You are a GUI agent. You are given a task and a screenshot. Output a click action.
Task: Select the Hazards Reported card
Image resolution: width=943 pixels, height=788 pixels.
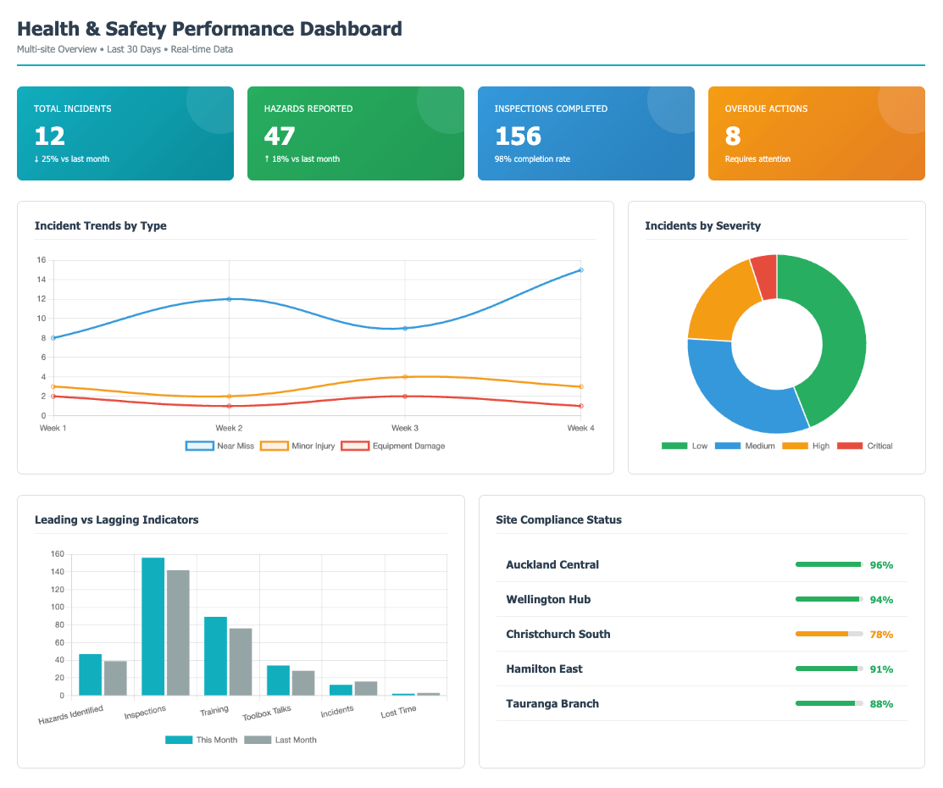click(x=356, y=133)
